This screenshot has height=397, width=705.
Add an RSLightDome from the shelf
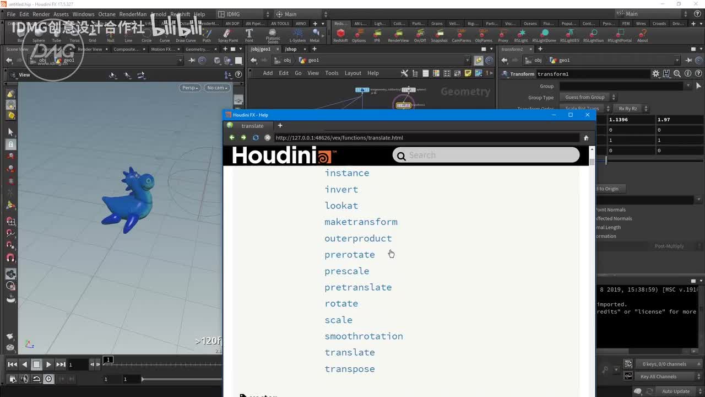coord(544,35)
